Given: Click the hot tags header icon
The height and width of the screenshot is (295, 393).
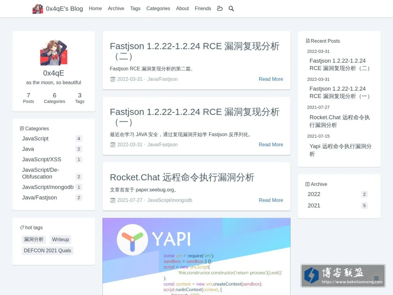Looking at the screenshot, I should coord(22,227).
